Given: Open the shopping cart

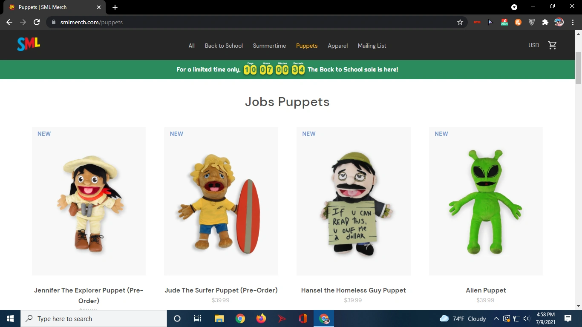Looking at the screenshot, I should click(552, 45).
